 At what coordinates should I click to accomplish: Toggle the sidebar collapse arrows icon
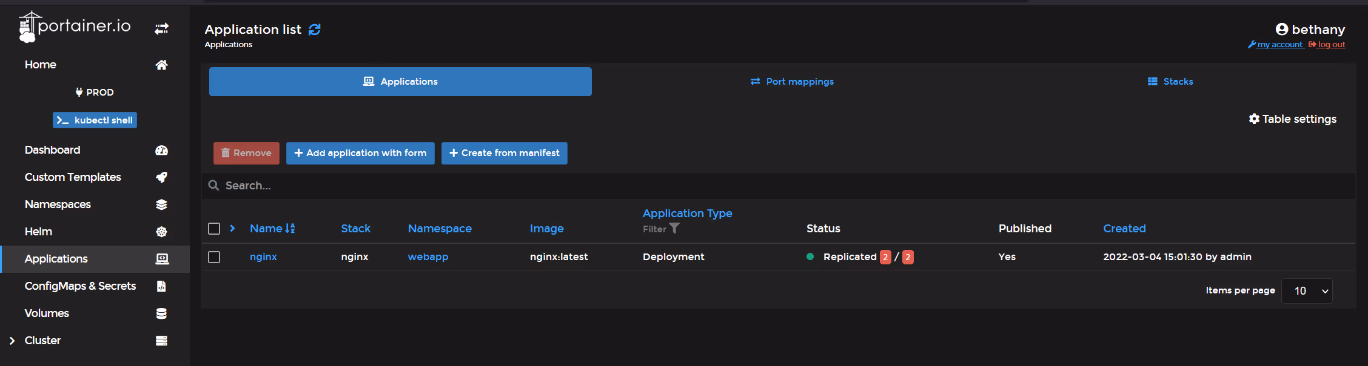(161, 28)
